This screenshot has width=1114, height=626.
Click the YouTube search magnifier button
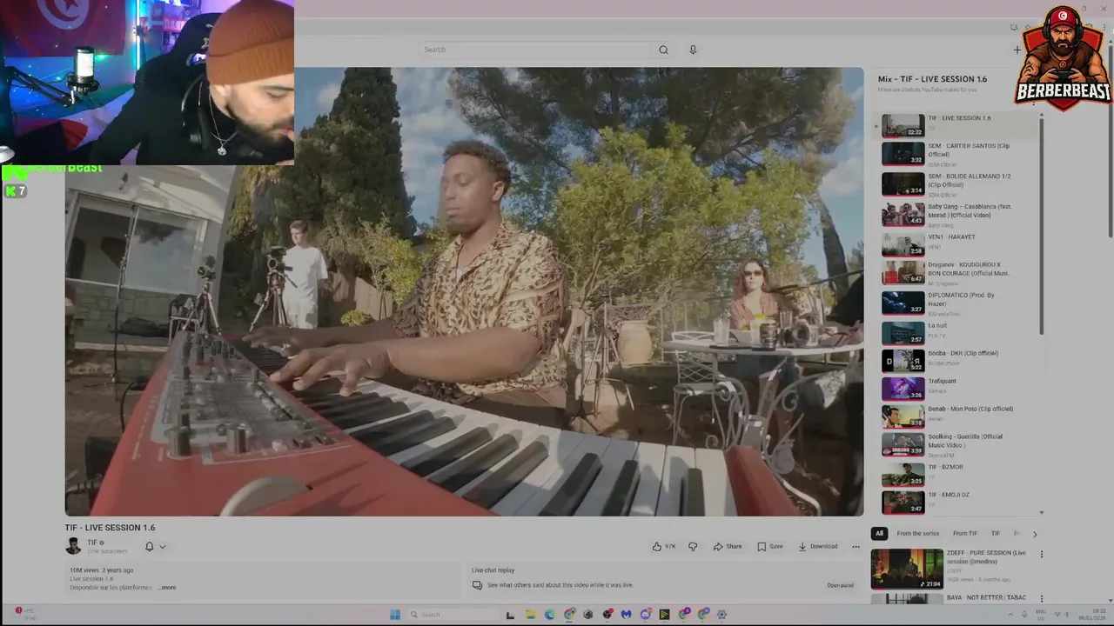(x=663, y=50)
